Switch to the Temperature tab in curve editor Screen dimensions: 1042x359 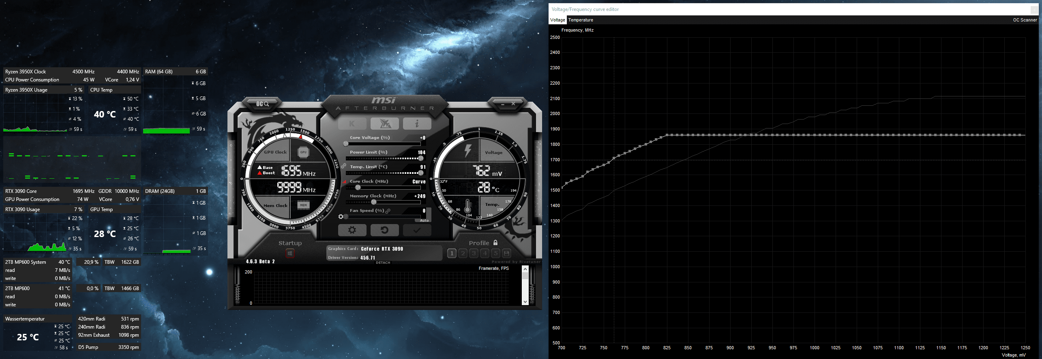pyautogui.click(x=581, y=20)
